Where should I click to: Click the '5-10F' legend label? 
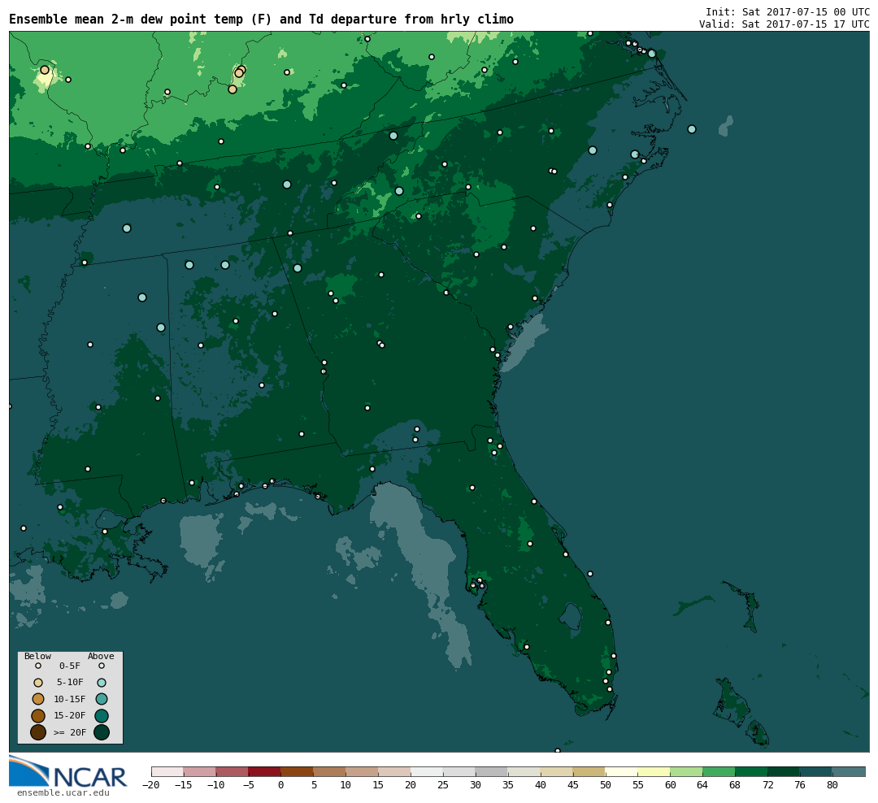pos(70,683)
